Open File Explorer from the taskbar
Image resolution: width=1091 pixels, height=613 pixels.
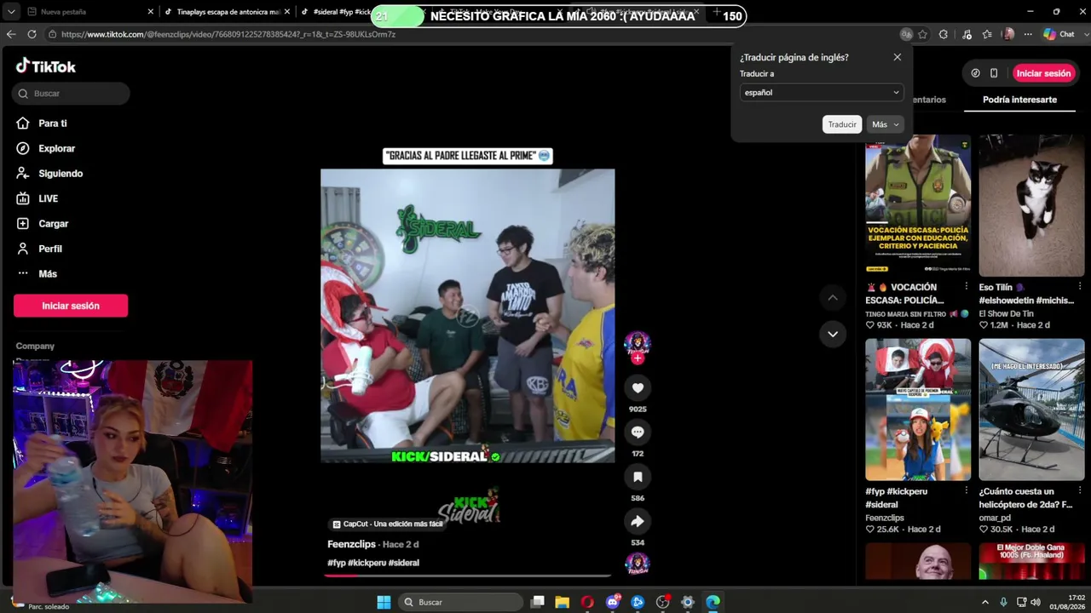[x=563, y=602]
